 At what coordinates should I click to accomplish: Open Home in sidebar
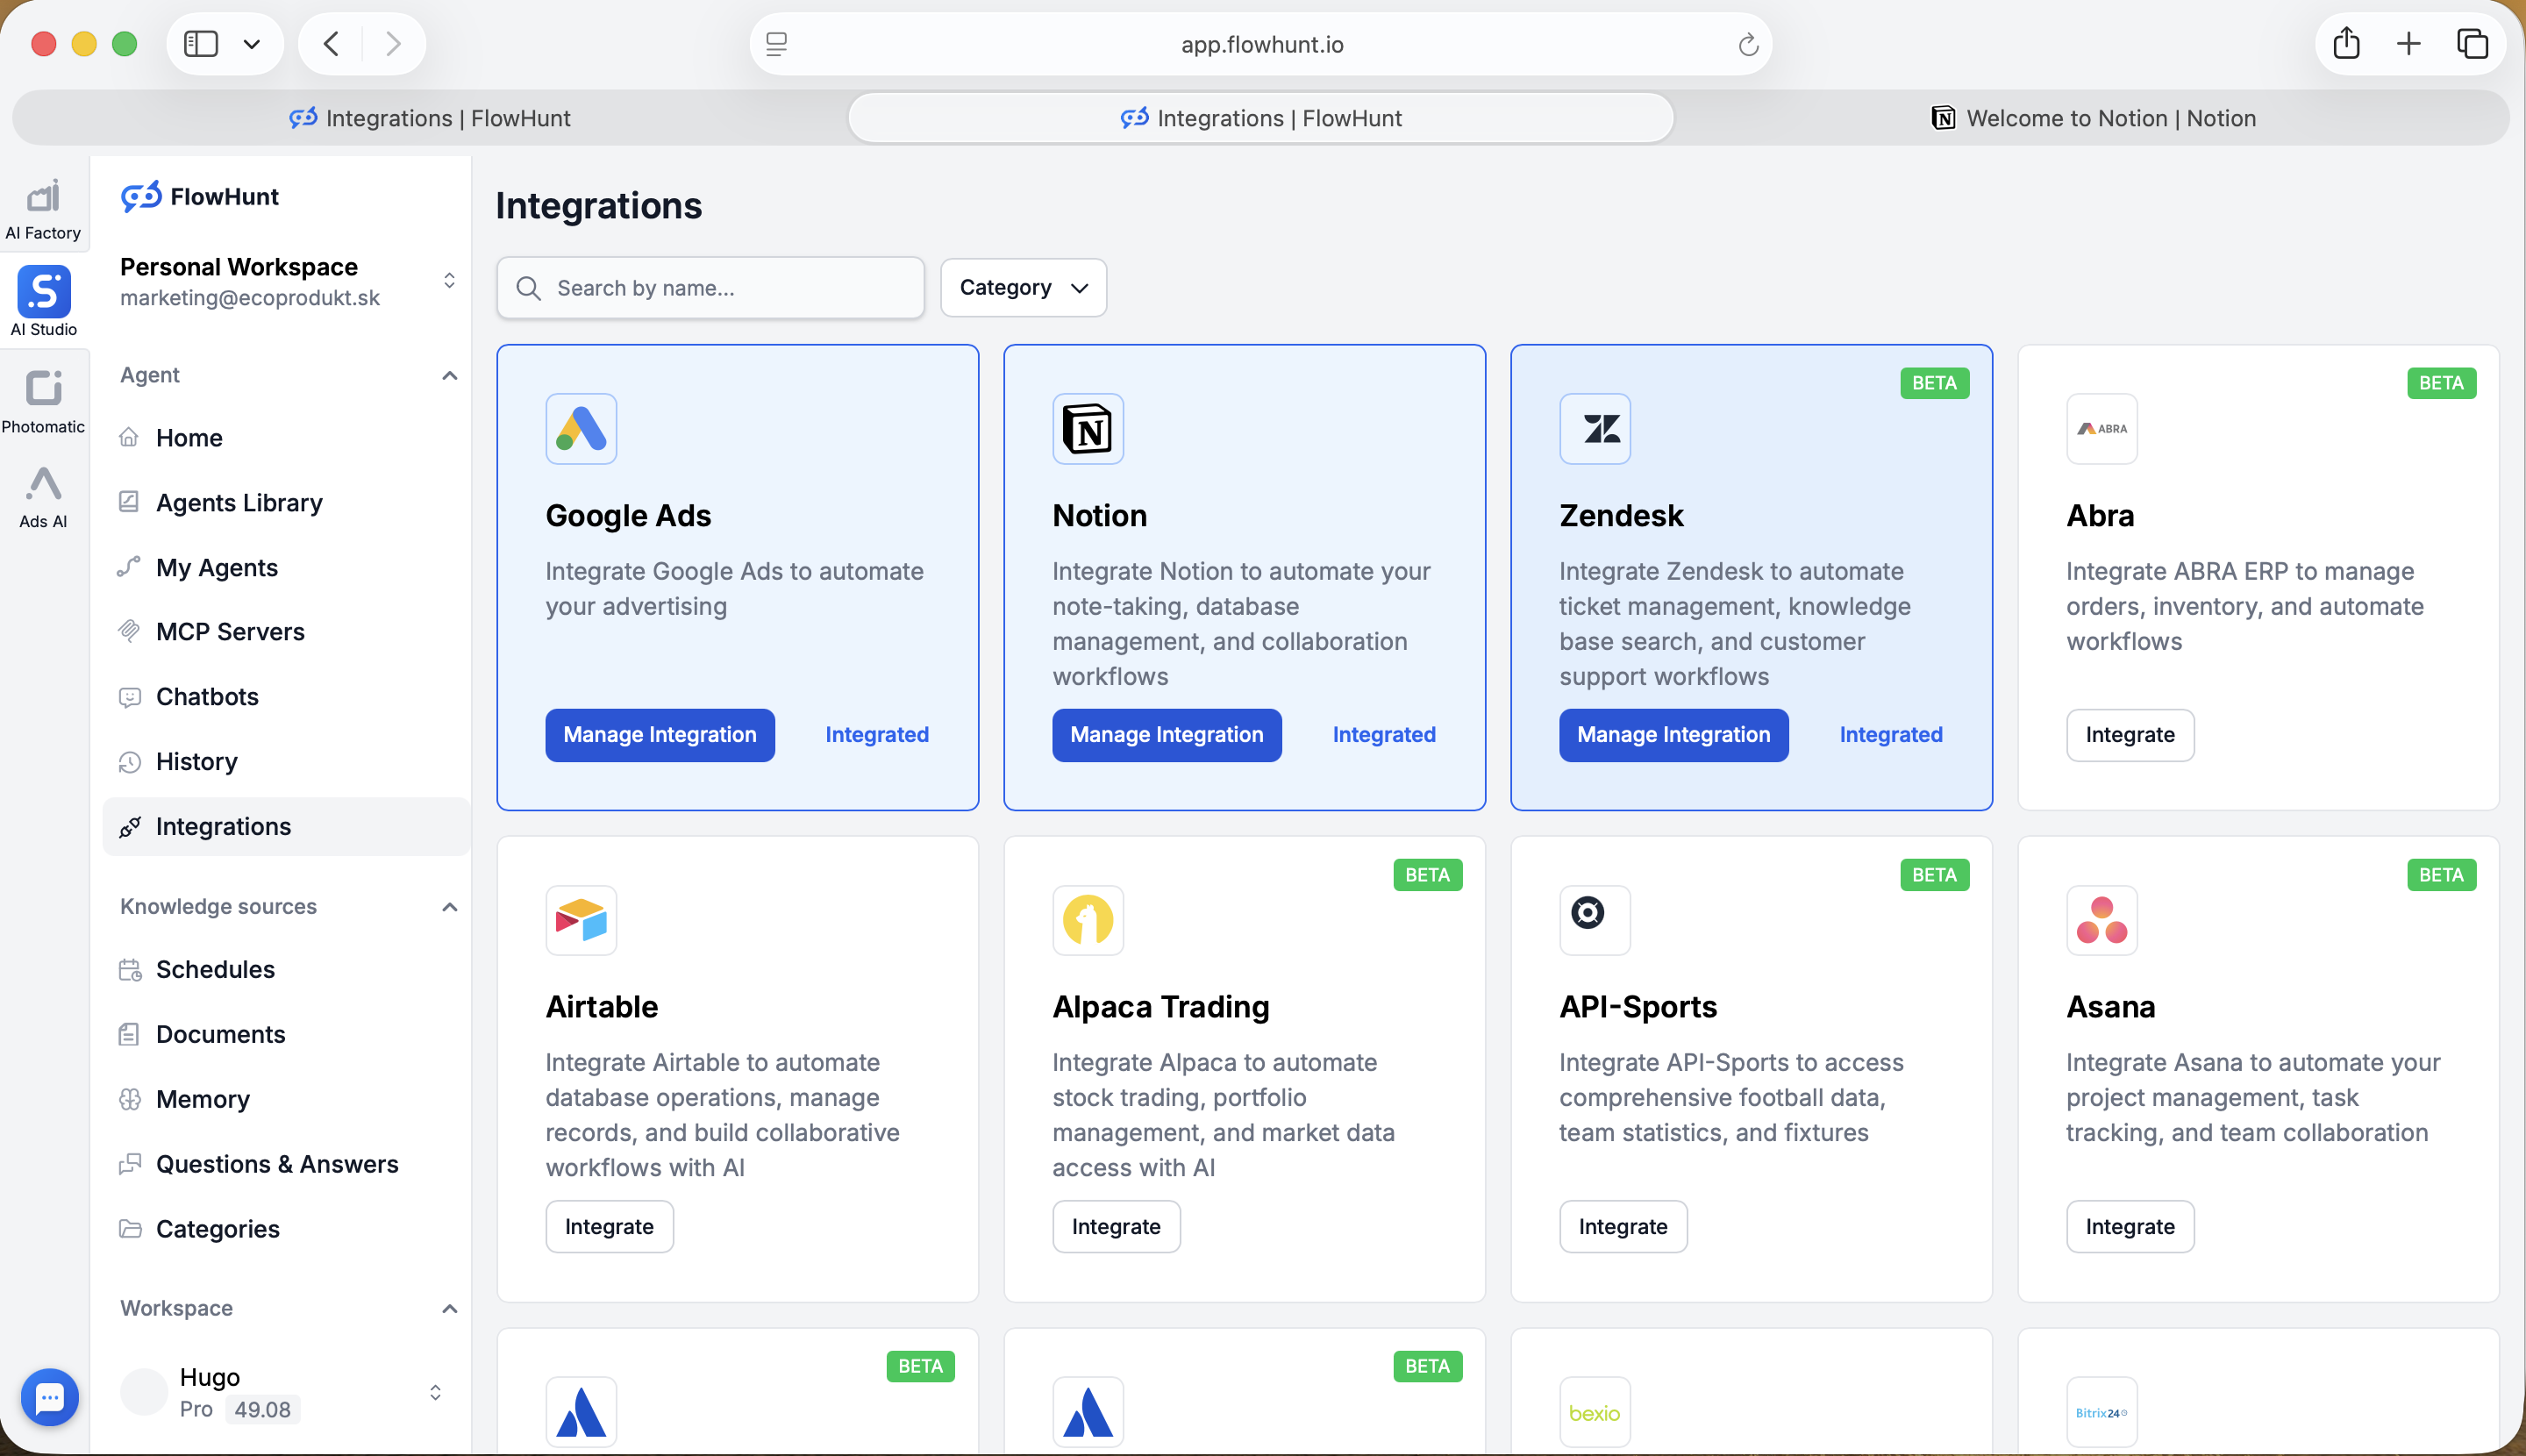click(285, 438)
